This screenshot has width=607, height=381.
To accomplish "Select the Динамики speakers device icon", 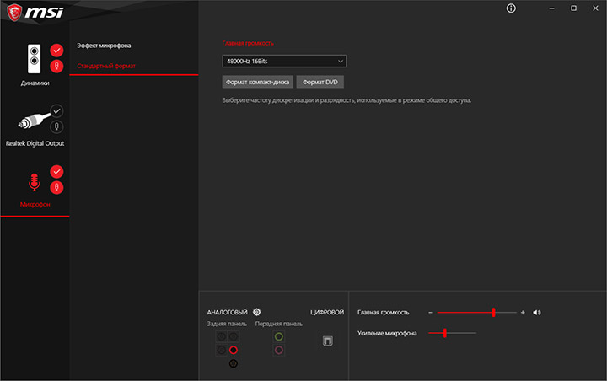I will [x=34, y=59].
